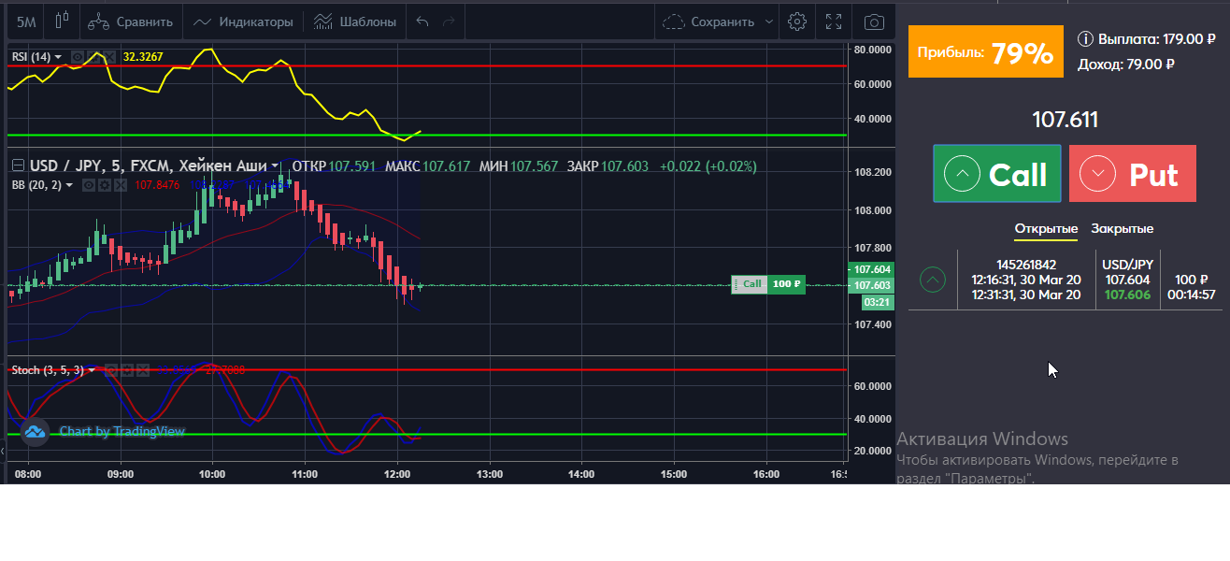1230x561 pixels.
Task: Open the Индикаторы menu
Action: click(243, 22)
